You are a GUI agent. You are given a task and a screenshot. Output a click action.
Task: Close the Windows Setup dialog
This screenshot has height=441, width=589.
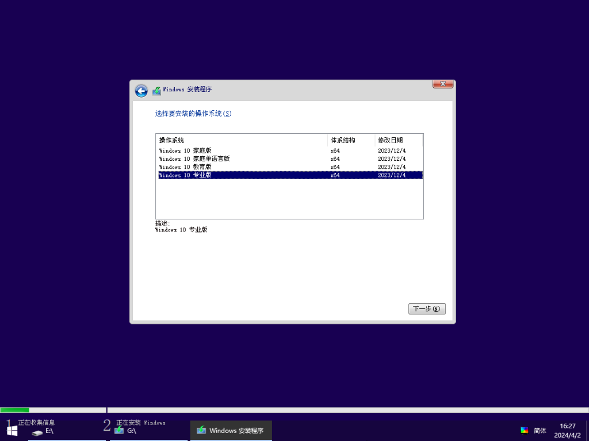442,84
